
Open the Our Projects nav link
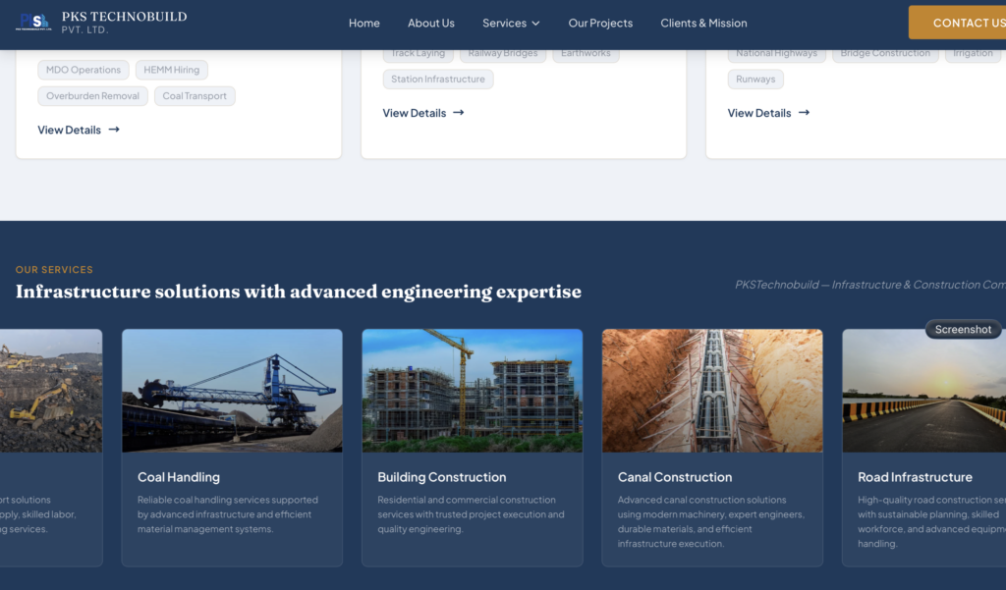coord(600,24)
